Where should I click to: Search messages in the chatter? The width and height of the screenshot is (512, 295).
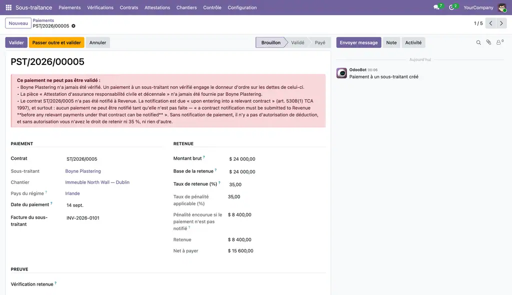pyautogui.click(x=478, y=43)
